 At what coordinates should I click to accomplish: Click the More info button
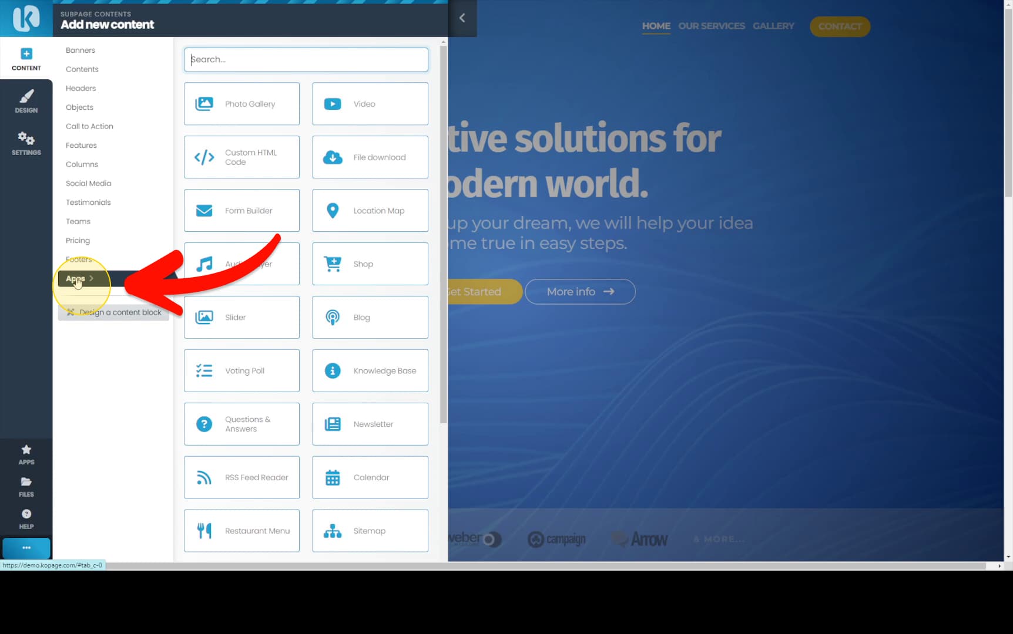point(580,292)
